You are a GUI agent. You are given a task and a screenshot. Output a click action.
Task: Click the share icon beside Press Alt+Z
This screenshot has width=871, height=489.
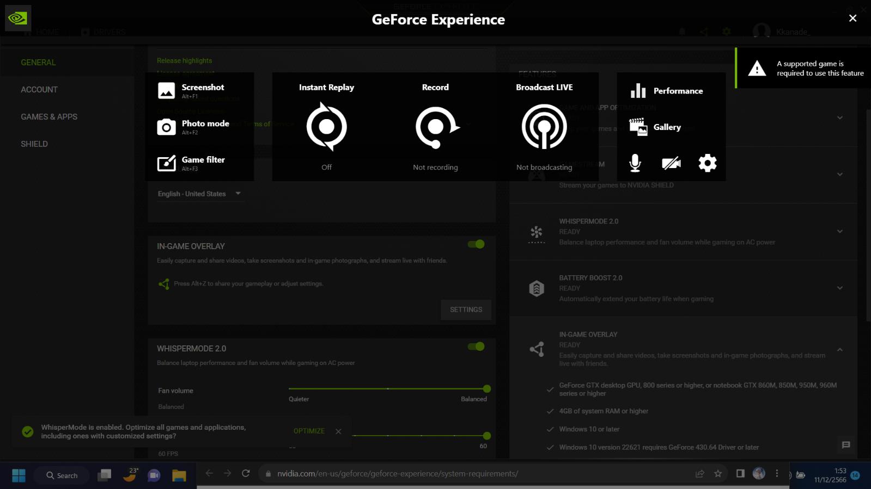point(163,284)
